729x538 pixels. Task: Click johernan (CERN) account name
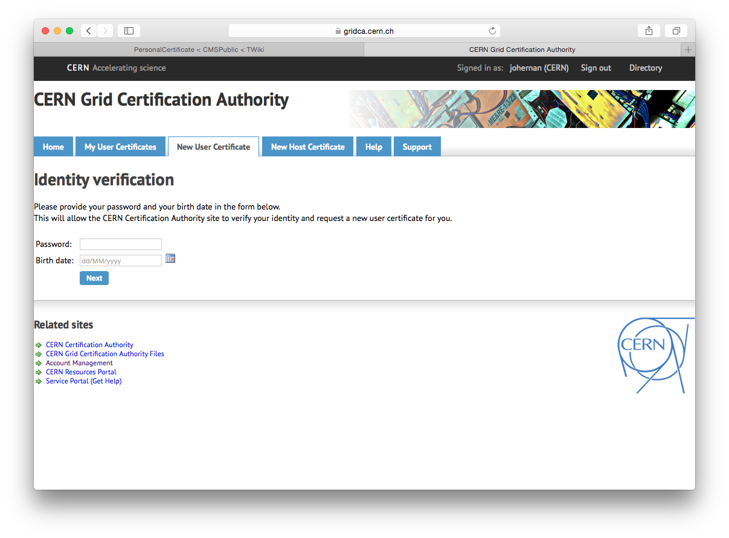(x=539, y=68)
